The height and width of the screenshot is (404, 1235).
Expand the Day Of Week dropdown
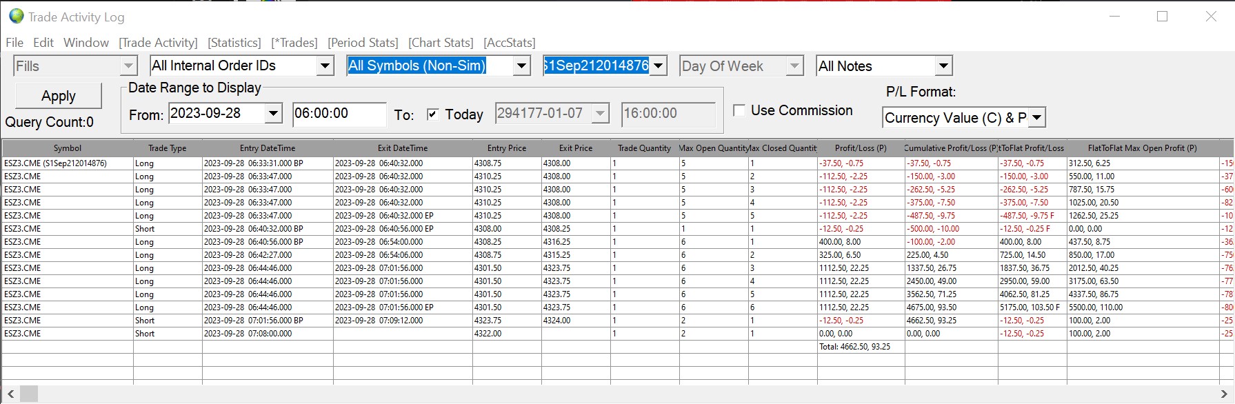(795, 66)
